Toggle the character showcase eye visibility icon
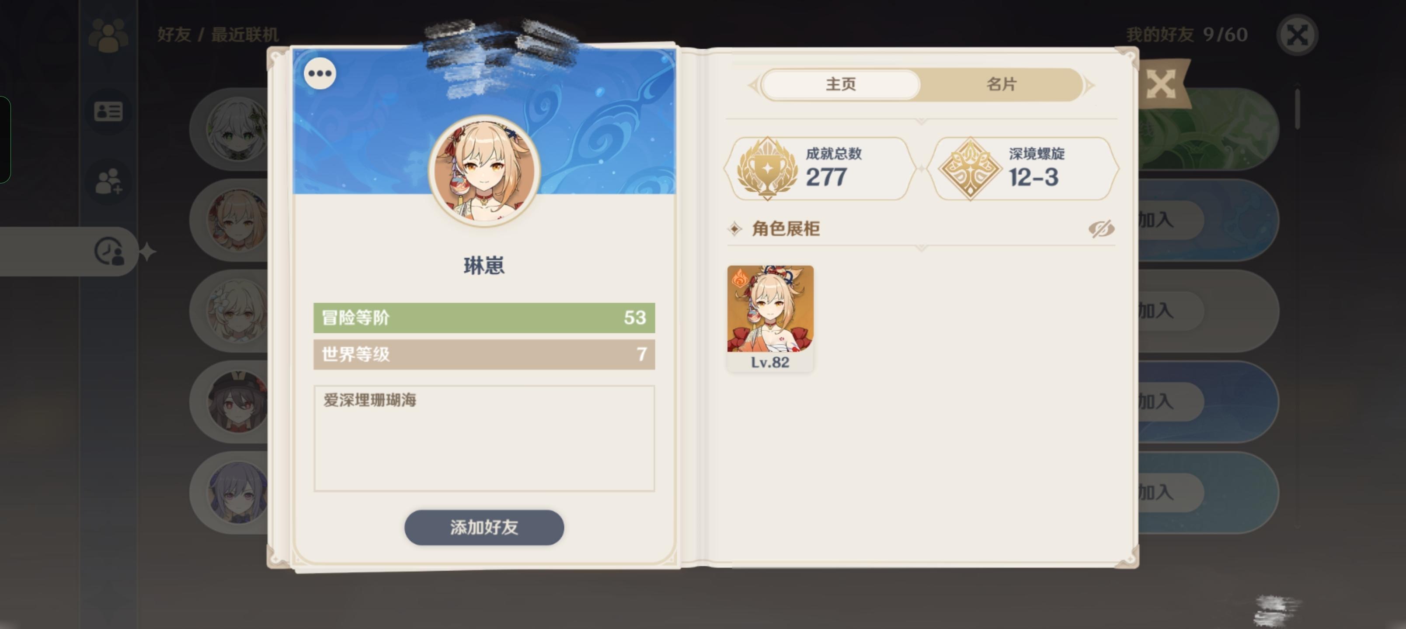The height and width of the screenshot is (629, 1406). (x=1101, y=228)
